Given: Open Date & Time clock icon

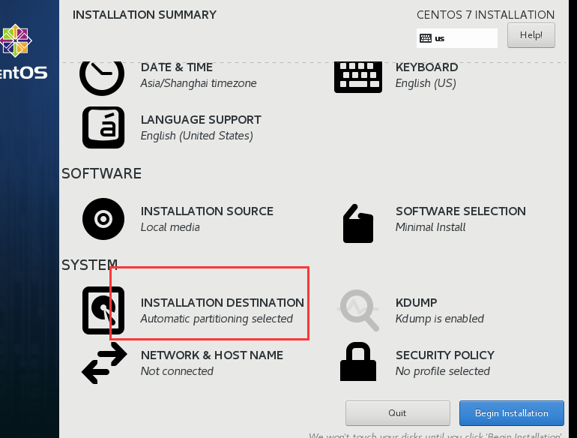Looking at the screenshot, I should [x=102, y=78].
